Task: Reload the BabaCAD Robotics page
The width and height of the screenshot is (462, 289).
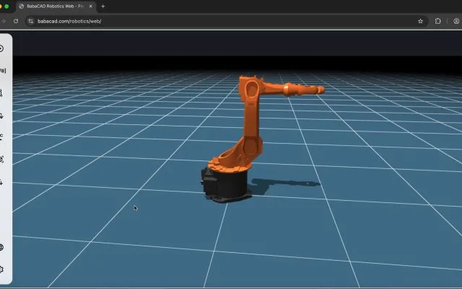Action: point(16,21)
